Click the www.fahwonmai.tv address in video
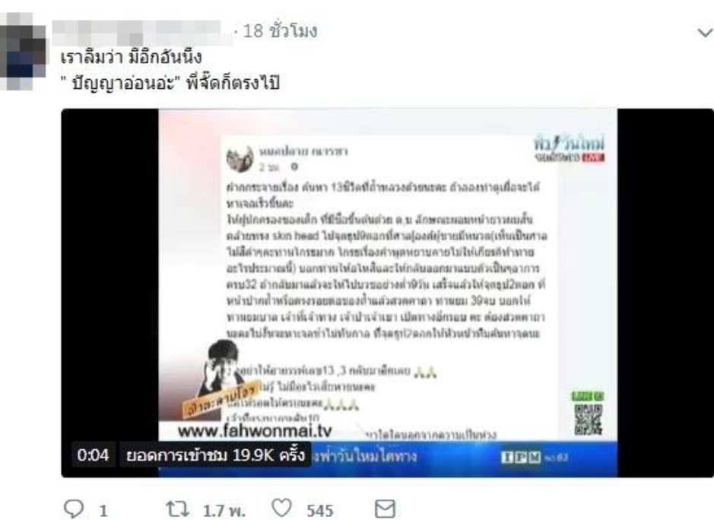The height and width of the screenshot is (520, 714). 255,431
